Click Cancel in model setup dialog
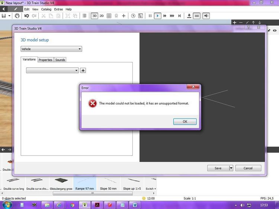The image size is (279, 209). [248, 168]
